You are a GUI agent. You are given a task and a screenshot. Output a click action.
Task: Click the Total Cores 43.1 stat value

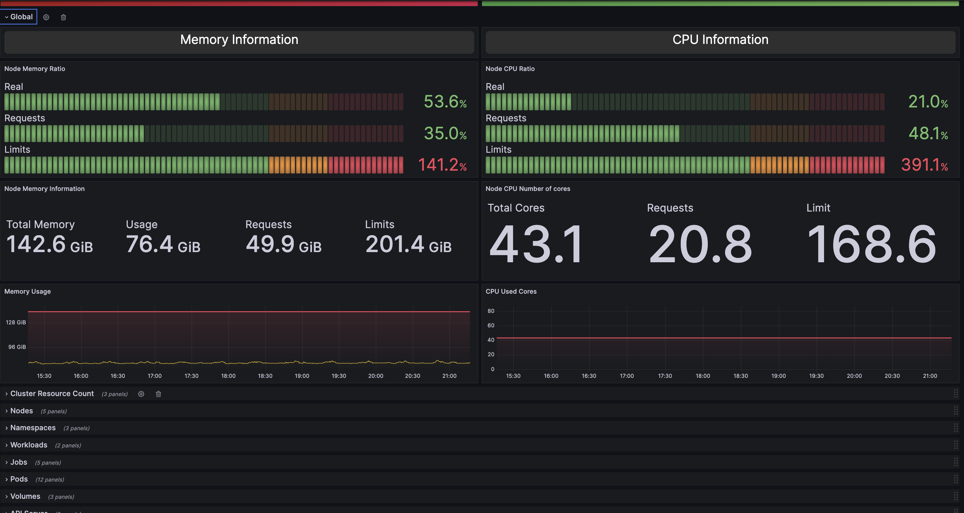(x=536, y=244)
